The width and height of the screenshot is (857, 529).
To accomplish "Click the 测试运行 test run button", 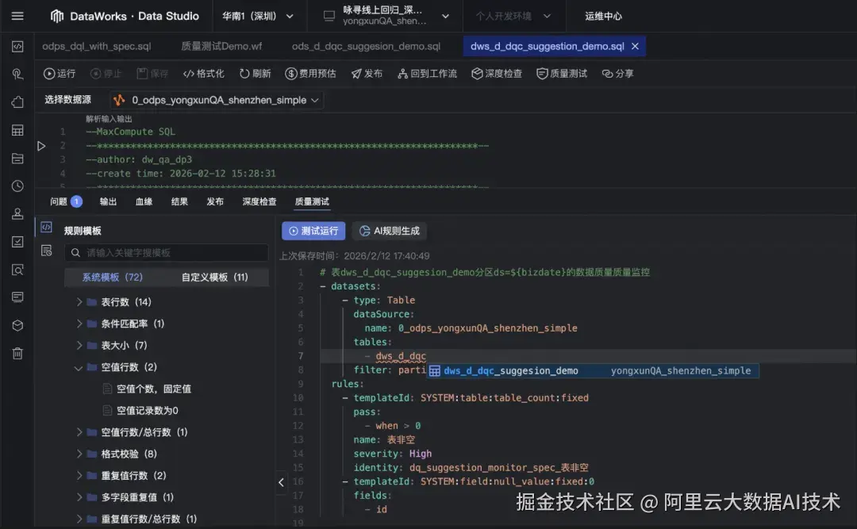I will pyautogui.click(x=313, y=231).
